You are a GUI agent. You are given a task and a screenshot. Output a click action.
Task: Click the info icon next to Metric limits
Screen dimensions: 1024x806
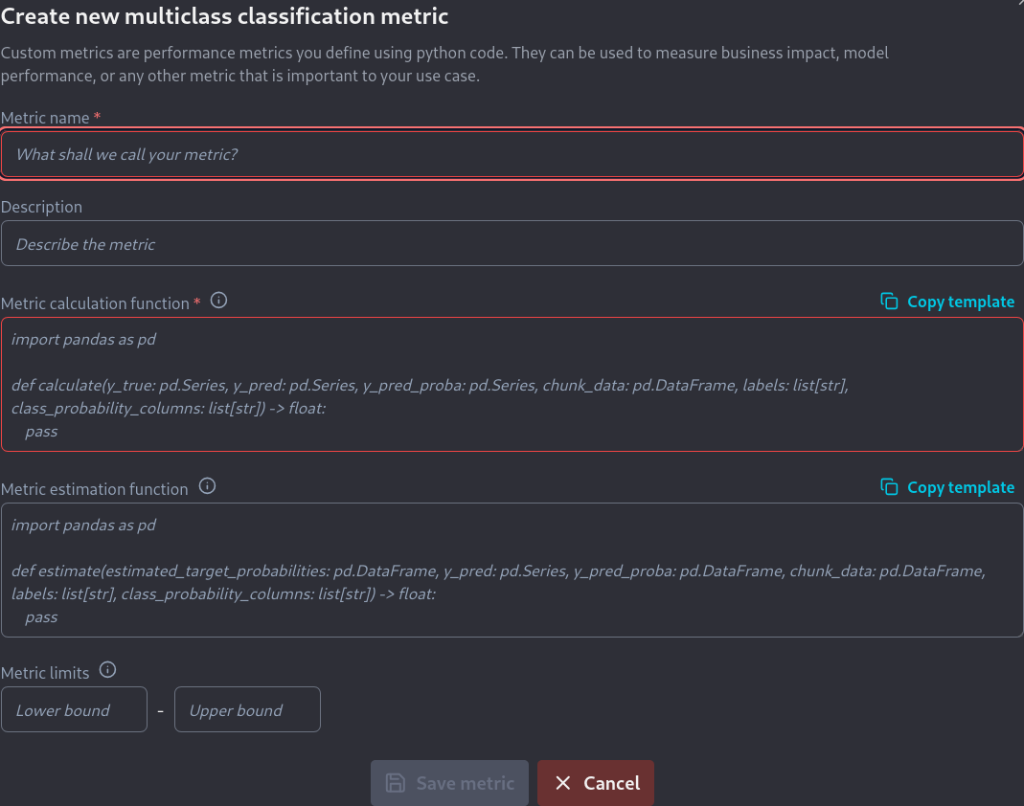pos(107,670)
